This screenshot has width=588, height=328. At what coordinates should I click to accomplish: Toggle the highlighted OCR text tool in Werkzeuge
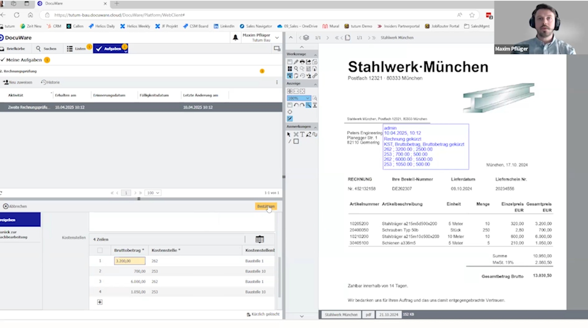pos(290,76)
